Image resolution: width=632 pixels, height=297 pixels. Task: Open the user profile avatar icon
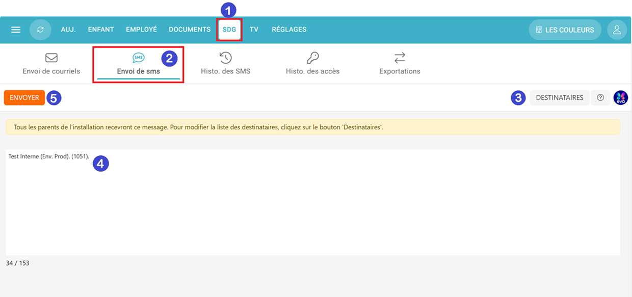coord(617,30)
